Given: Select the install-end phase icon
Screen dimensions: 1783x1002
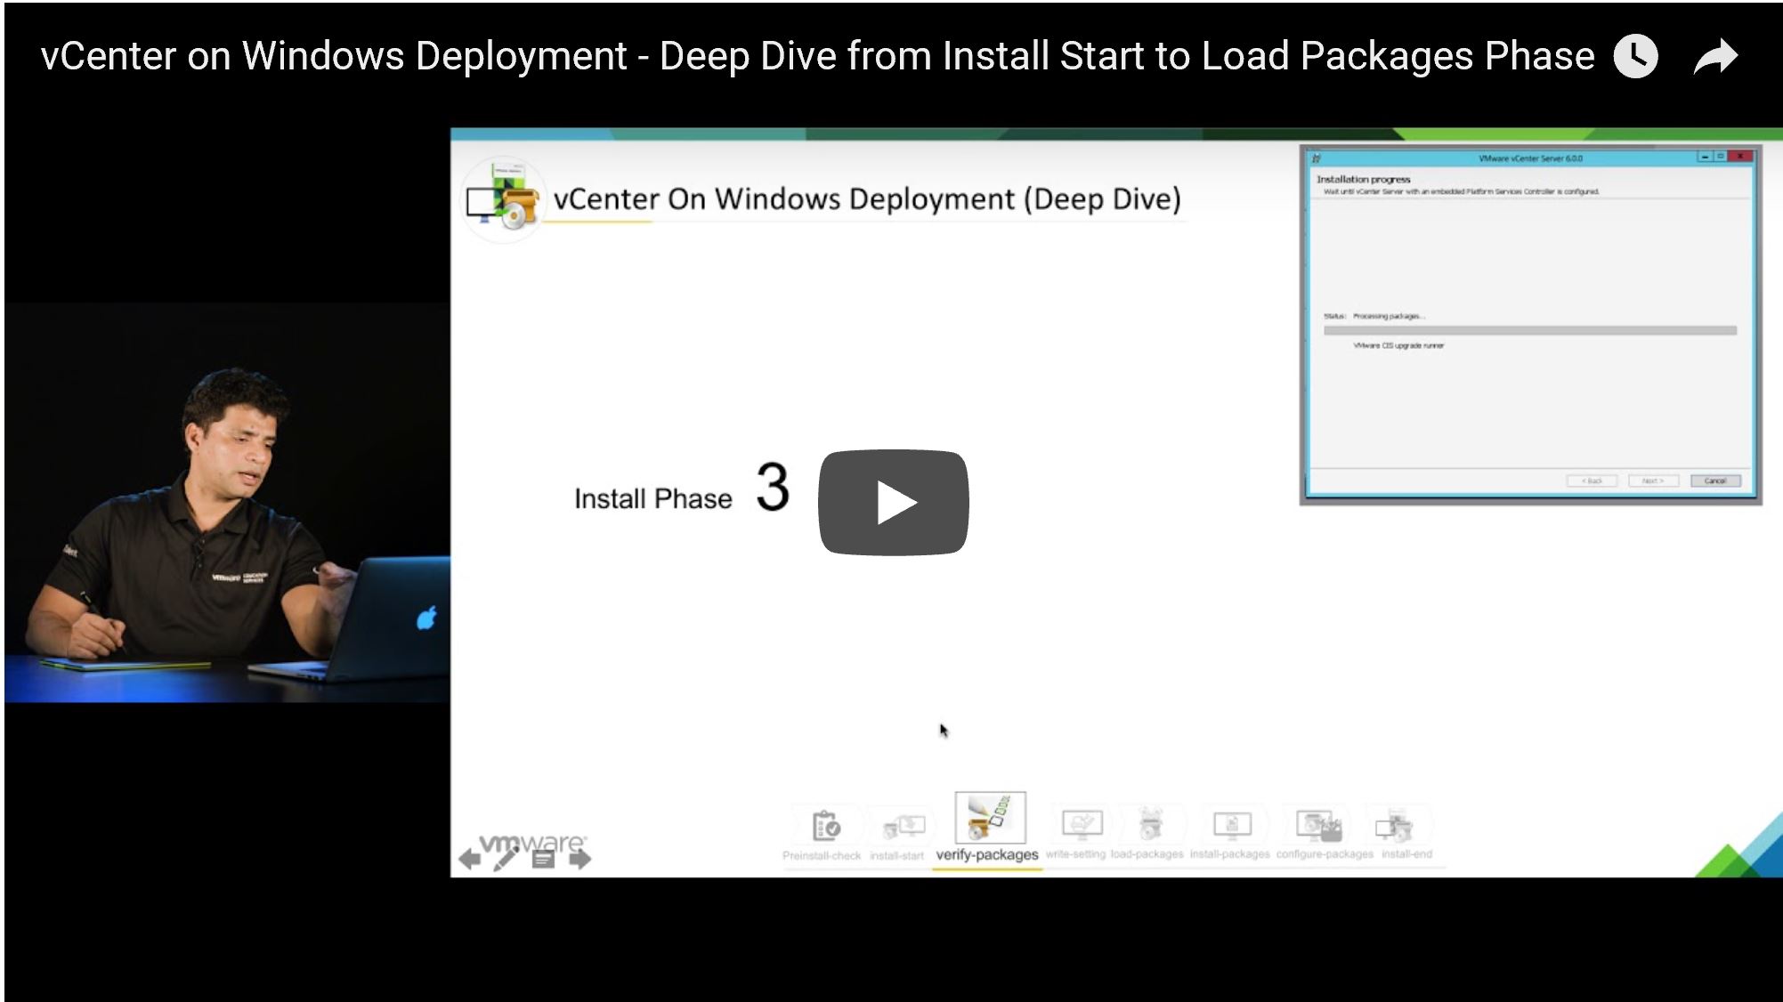Looking at the screenshot, I should pos(1398,826).
